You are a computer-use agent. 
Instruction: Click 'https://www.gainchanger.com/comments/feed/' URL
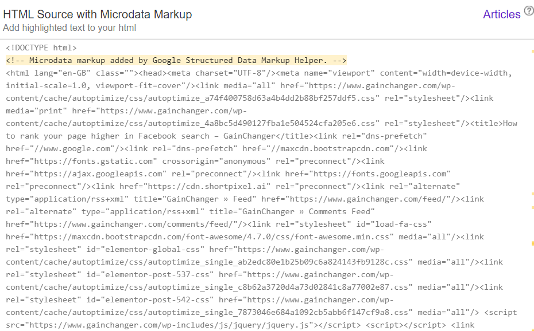(x=133, y=224)
